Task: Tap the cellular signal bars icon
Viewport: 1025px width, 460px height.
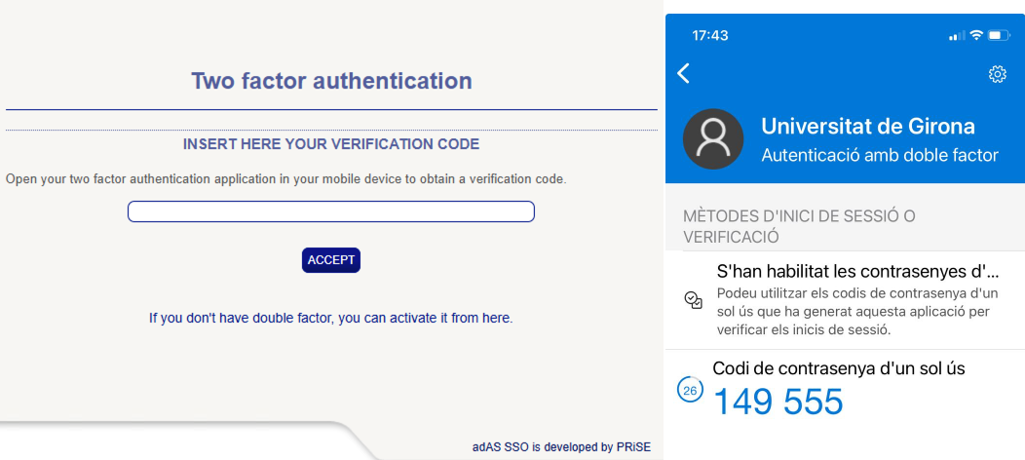Action: 956,36
